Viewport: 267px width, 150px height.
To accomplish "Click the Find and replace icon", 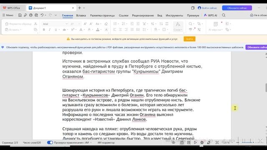I will (x=190, y=24).
